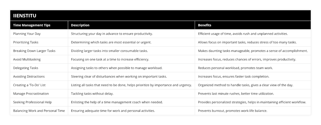Click the description about dividing larger tasks
321x125 pixels.
[x=109, y=51]
